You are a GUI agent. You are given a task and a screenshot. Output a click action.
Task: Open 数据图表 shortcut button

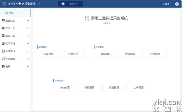tap(130, 54)
